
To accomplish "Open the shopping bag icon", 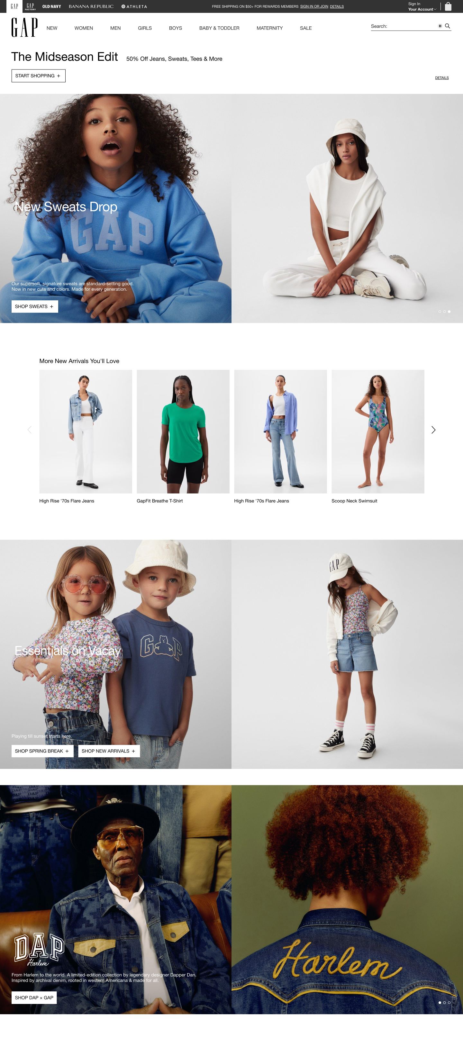I will pyautogui.click(x=448, y=6).
